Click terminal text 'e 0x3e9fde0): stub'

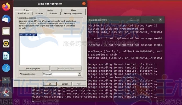pos(102,54)
